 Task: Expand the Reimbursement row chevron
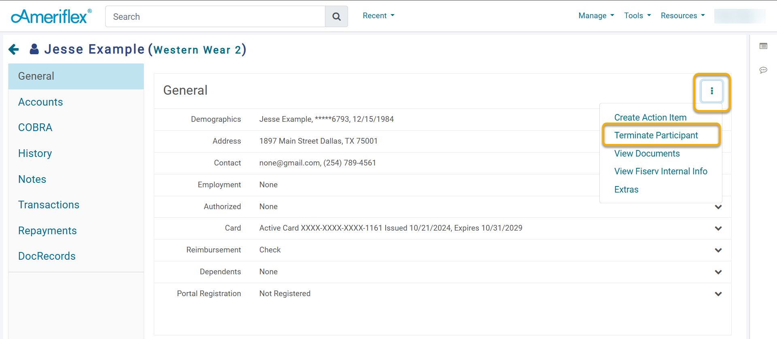[x=718, y=250]
